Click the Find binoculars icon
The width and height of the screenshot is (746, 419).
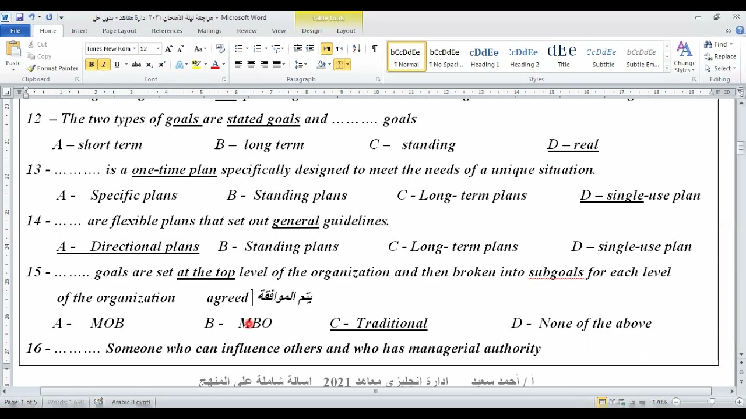coord(708,44)
